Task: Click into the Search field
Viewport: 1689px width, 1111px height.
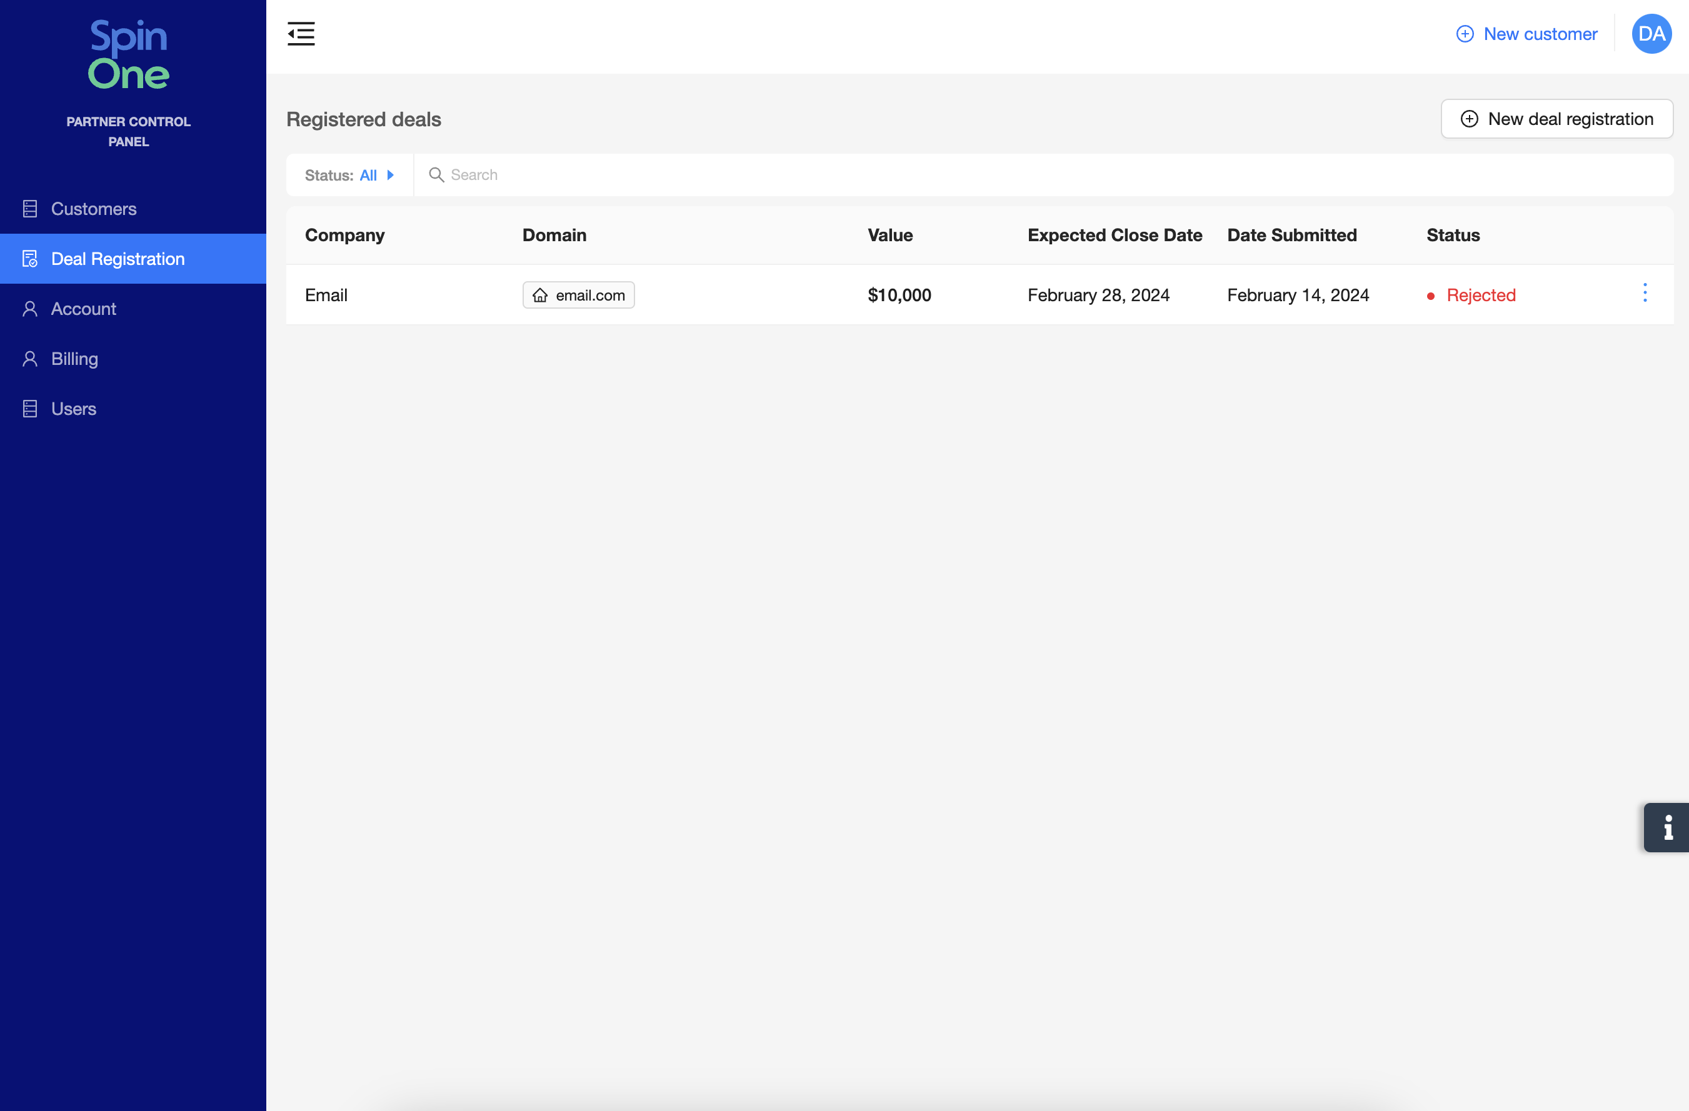Action: pos(993,175)
